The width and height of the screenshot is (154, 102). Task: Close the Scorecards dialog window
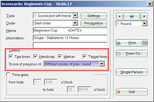(x=150, y=4)
